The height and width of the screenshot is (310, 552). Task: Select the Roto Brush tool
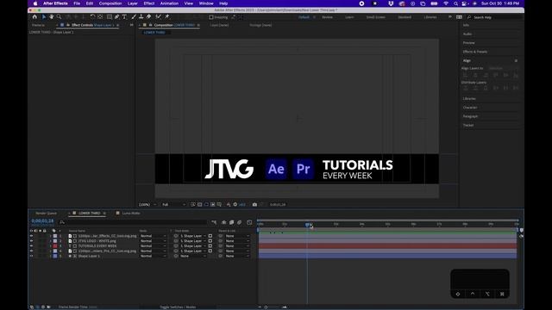point(159,17)
